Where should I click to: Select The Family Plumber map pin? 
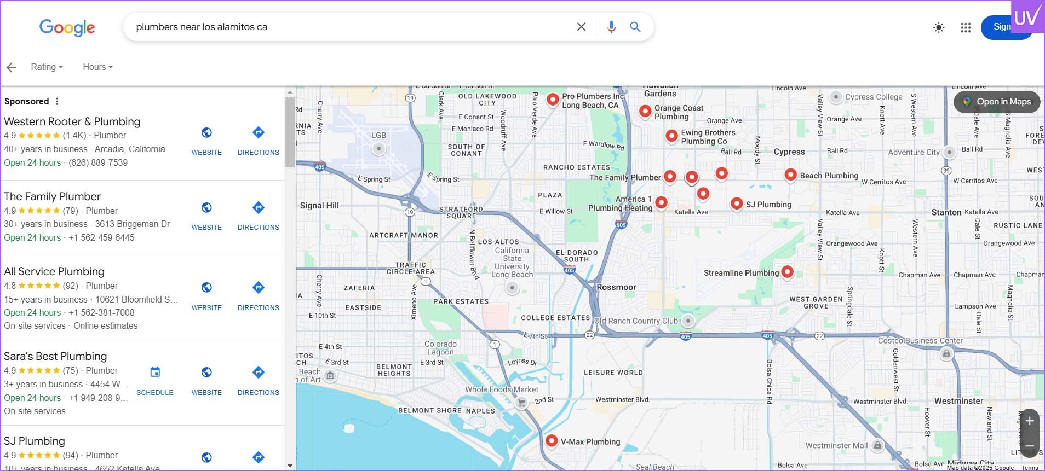(x=670, y=176)
